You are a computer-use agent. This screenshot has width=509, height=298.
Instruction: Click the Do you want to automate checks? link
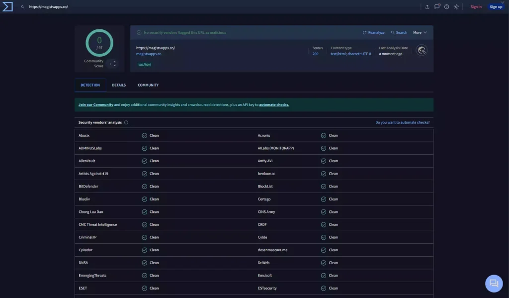click(402, 122)
